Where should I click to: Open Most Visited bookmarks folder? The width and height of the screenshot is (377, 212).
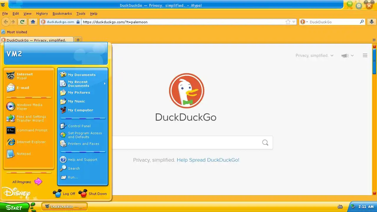click(x=14, y=32)
